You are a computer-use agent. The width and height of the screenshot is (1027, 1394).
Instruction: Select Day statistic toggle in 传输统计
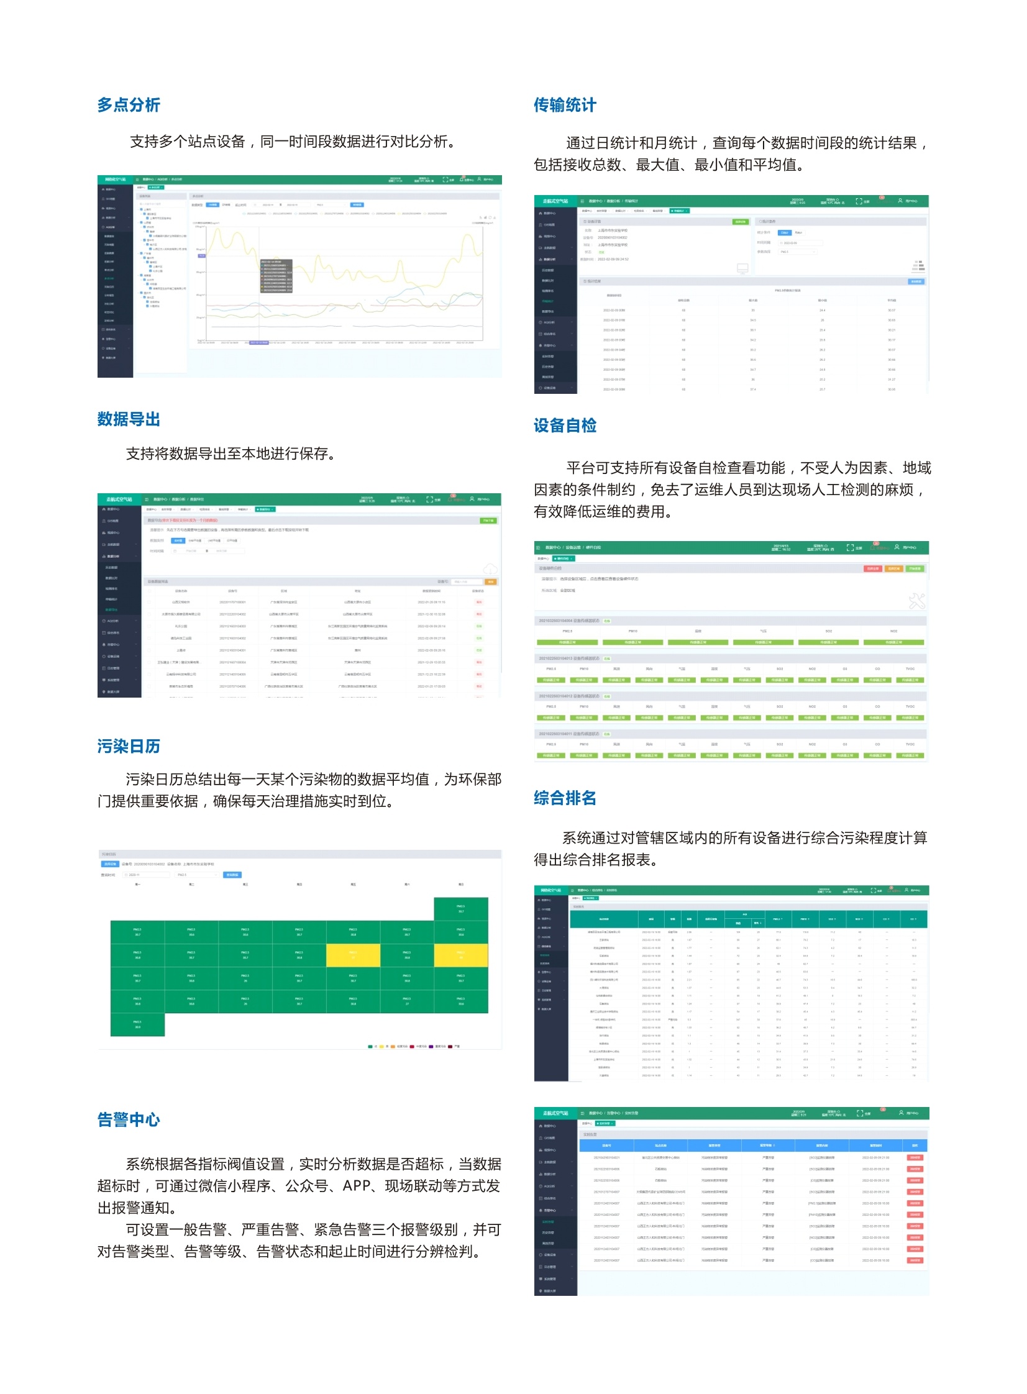point(785,232)
